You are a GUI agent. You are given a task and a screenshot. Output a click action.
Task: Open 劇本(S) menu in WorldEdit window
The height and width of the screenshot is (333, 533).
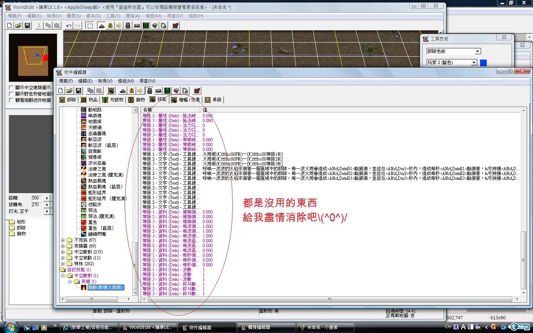[93, 16]
